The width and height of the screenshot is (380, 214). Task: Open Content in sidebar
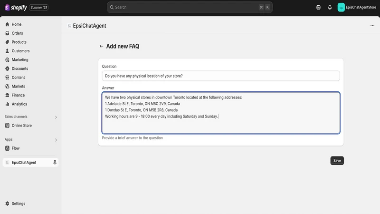click(x=18, y=78)
